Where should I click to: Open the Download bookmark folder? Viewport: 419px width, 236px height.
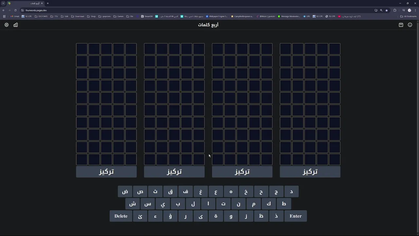tap(78, 16)
